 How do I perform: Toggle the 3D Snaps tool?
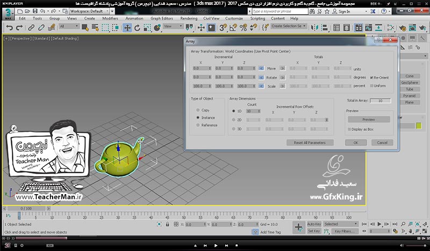point(223,28)
